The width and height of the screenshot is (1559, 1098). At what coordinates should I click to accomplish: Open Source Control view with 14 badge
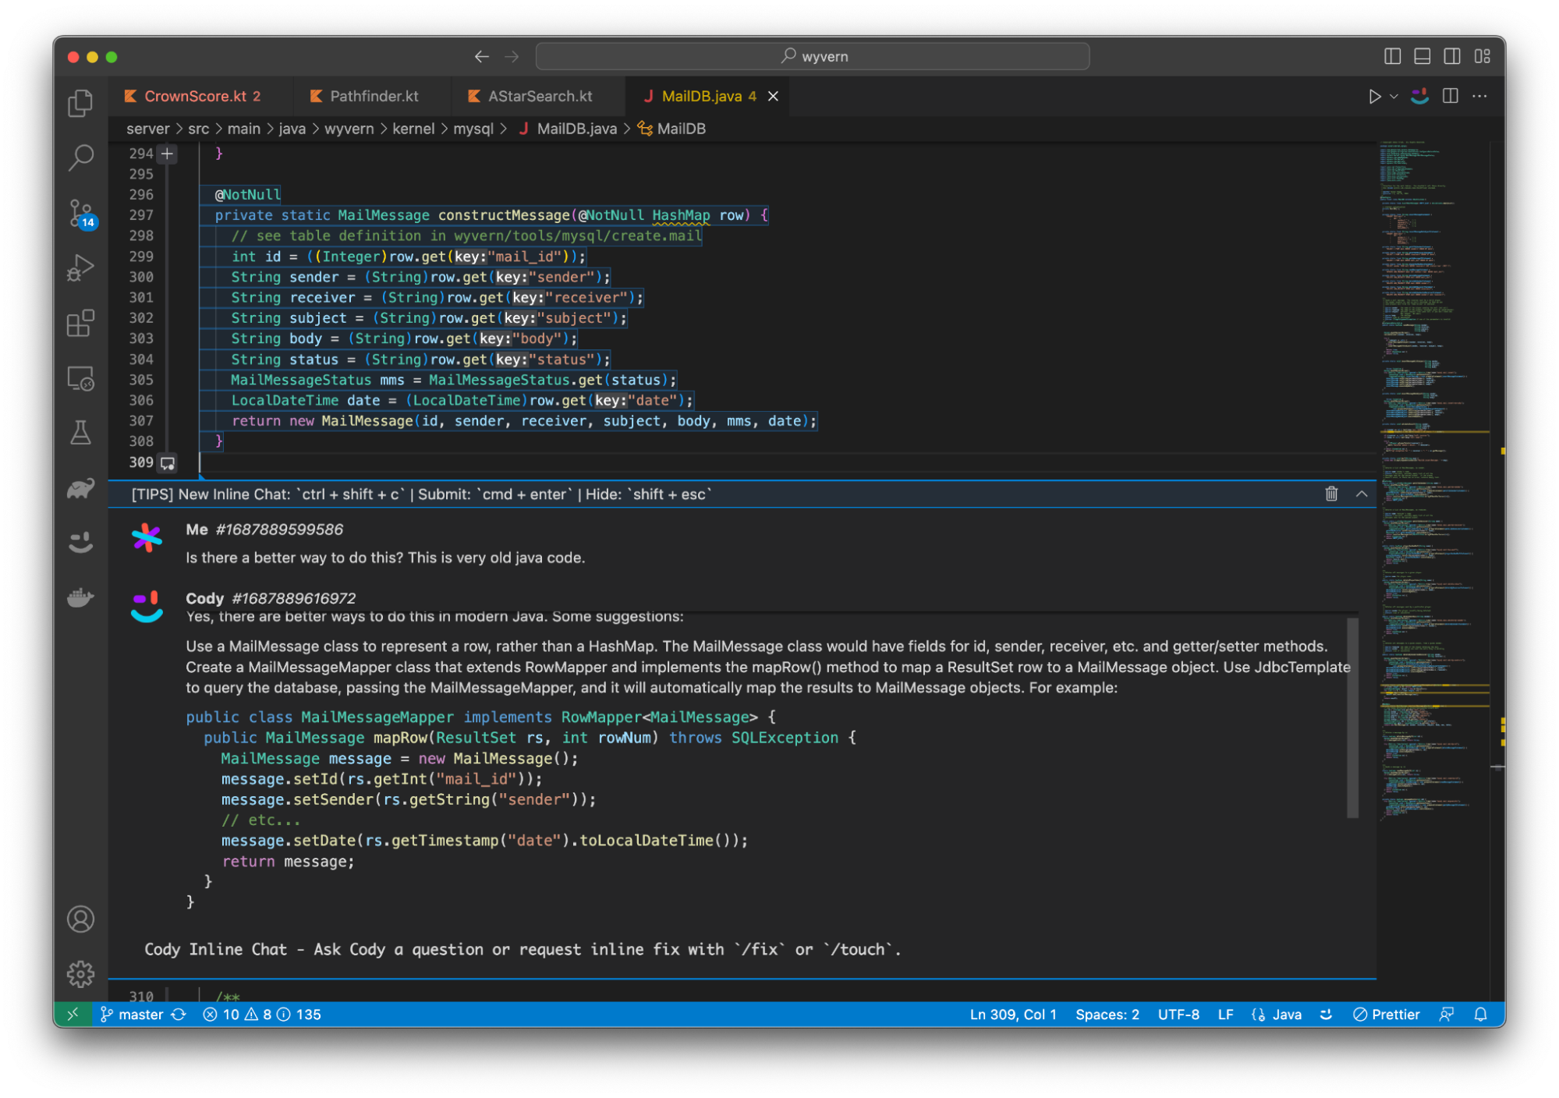point(80,213)
